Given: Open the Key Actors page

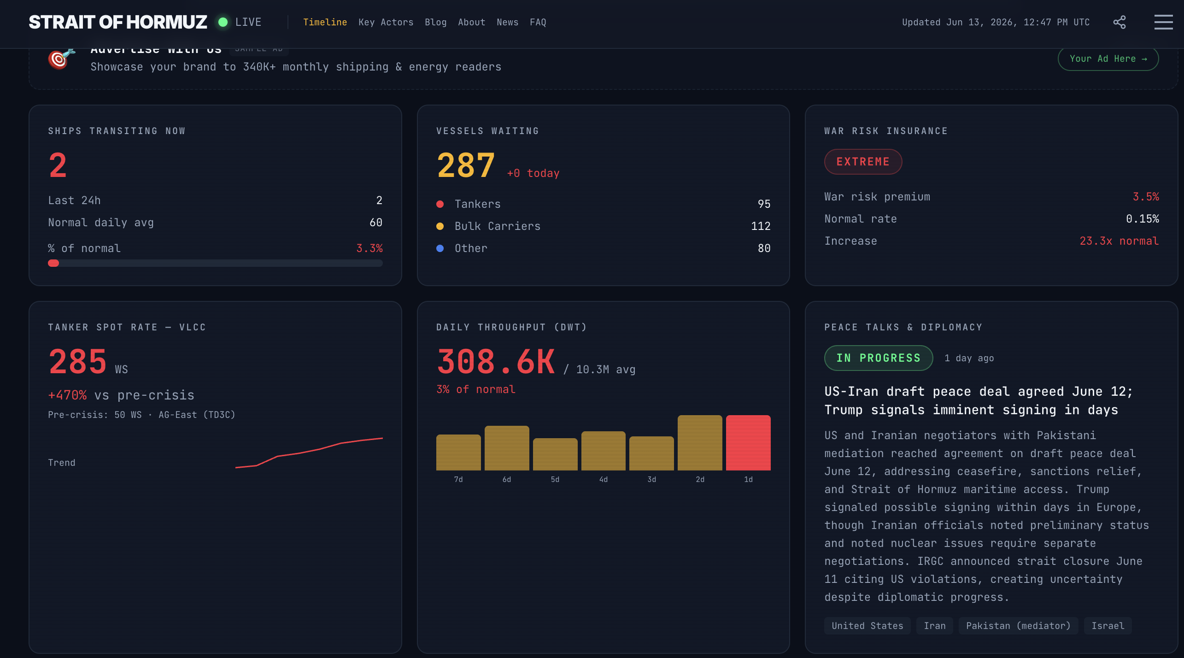Looking at the screenshot, I should click(386, 22).
